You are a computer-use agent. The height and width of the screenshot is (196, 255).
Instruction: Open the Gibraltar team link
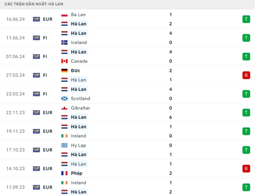81,108
